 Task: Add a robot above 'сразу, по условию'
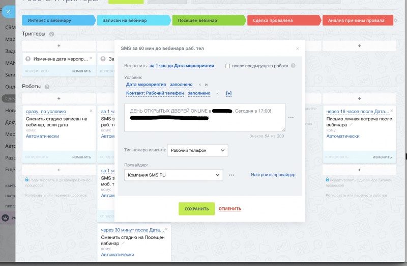[x=59, y=98]
